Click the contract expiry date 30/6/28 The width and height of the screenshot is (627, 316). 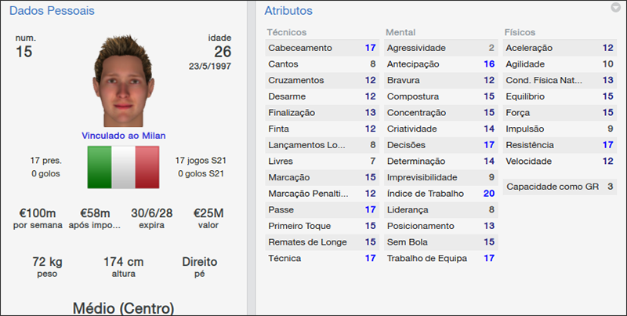click(x=154, y=213)
